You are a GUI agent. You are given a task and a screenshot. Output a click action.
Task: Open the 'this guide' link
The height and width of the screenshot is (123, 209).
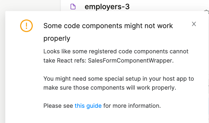tap(88, 106)
